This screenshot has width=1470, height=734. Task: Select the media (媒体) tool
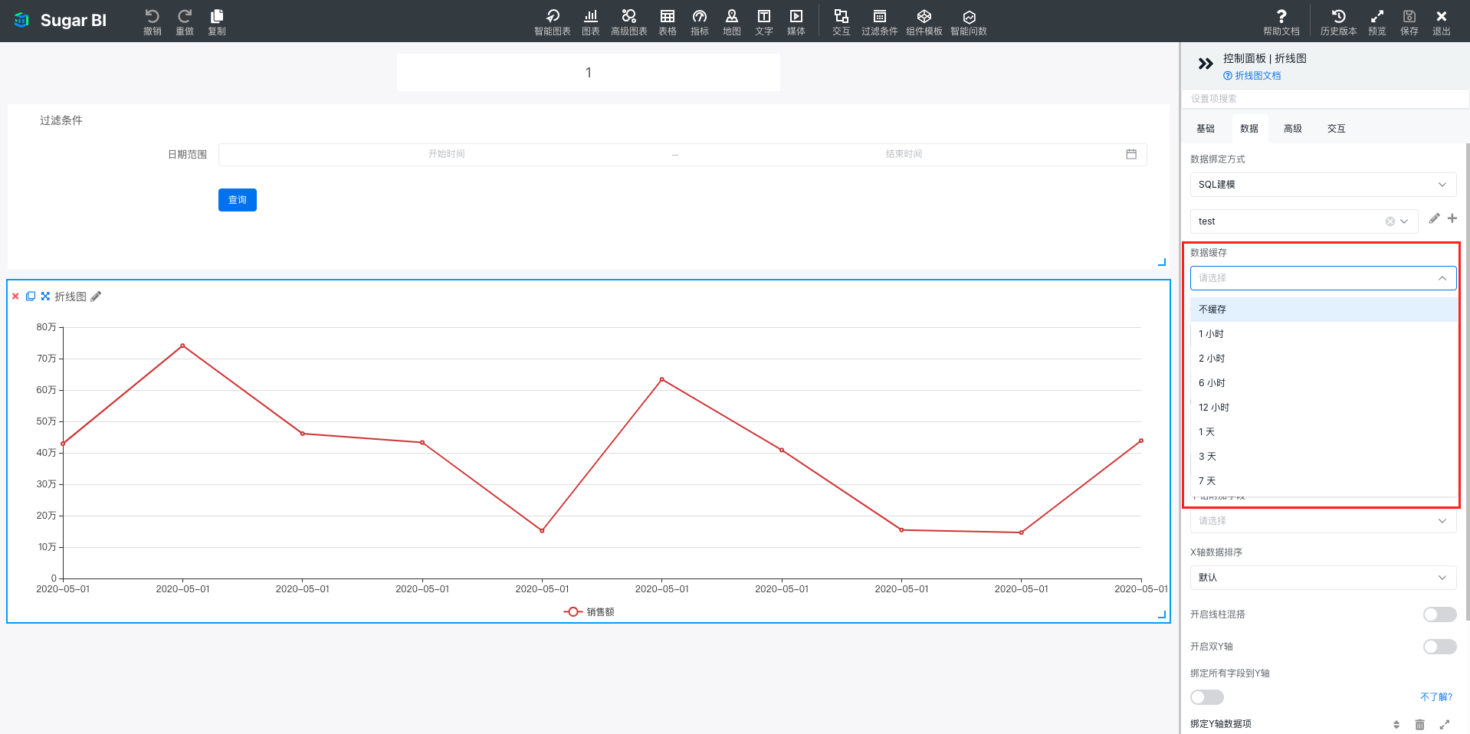click(x=796, y=21)
